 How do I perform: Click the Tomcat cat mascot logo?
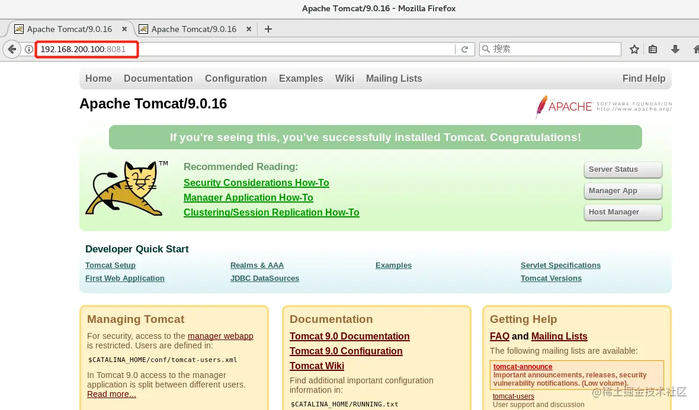coord(126,188)
